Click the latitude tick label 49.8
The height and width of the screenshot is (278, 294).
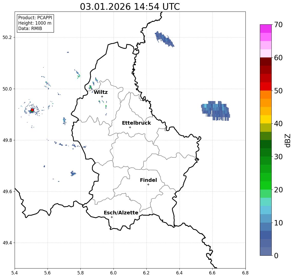click(x=7, y=140)
